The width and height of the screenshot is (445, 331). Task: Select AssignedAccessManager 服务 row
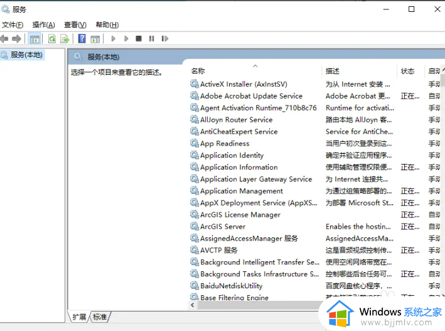pyautogui.click(x=314, y=239)
